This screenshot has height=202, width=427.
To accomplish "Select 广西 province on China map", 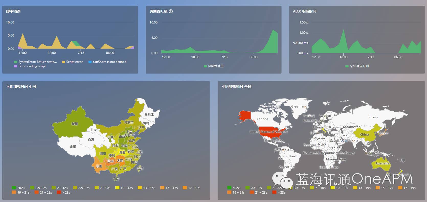I will pos(114,169).
